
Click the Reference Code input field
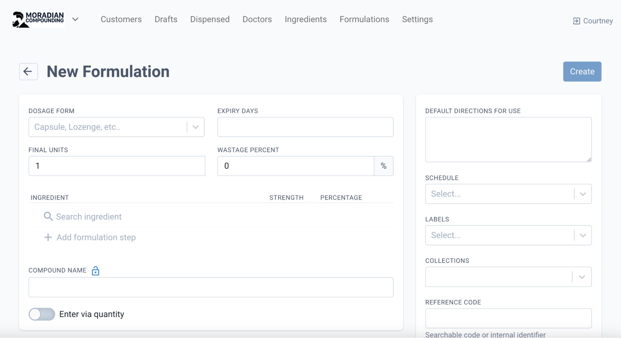click(508, 318)
